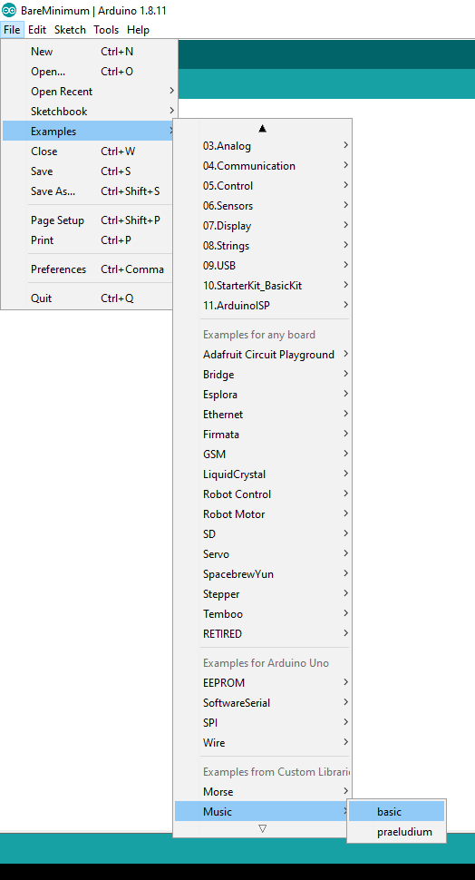This screenshot has width=475, height=880.
Task: Open the Edit menu
Action: point(37,30)
